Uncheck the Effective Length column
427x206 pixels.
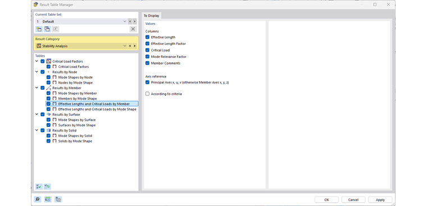(147, 37)
